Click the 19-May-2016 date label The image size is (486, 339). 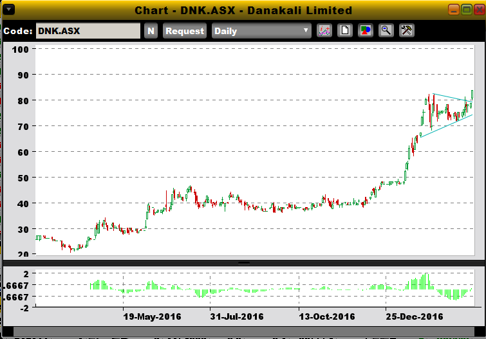coord(152,316)
